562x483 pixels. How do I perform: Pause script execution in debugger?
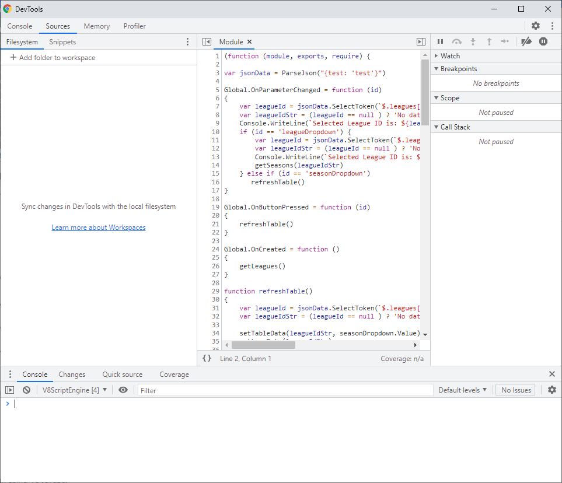[x=441, y=41]
